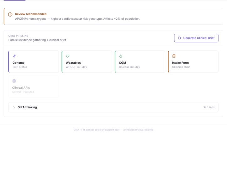This screenshot has width=227, height=179.
Task: Click the footer physician review disclaimer
Action: coord(113,130)
